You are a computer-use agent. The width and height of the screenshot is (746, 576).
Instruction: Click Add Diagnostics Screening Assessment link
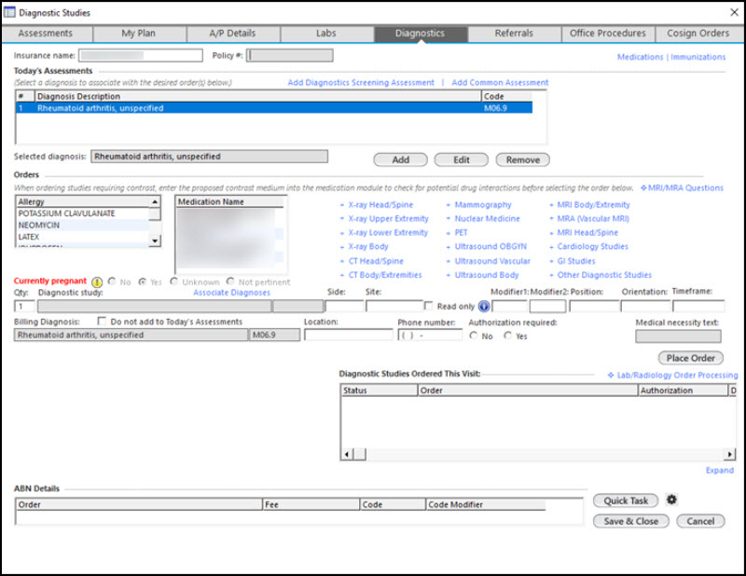361,82
